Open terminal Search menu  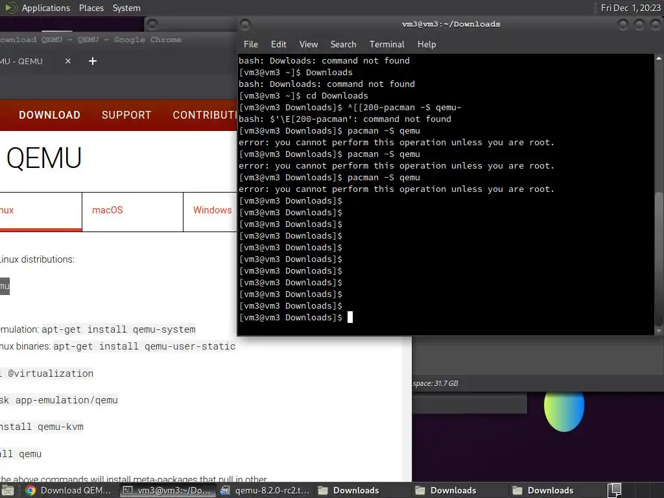click(343, 45)
